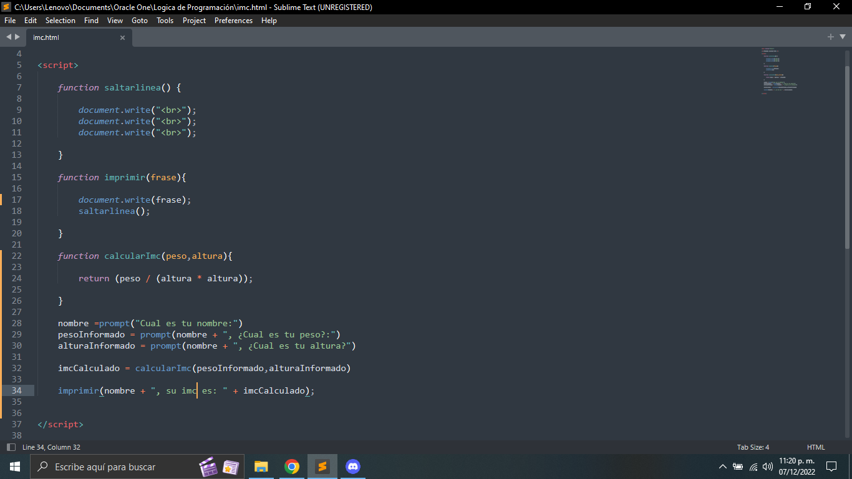Click pesoInformado variable on line 29
852x479 pixels.
point(91,334)
